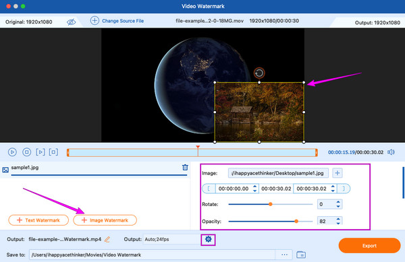Click left-middle resize handle of watermark
This screenshot has height=262, width=405.
tap(215, 112)
